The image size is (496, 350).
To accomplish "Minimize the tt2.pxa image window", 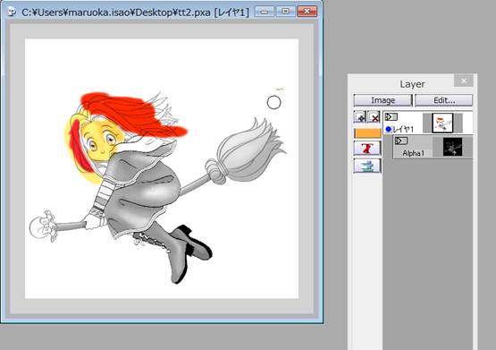I will click(265, 12).
